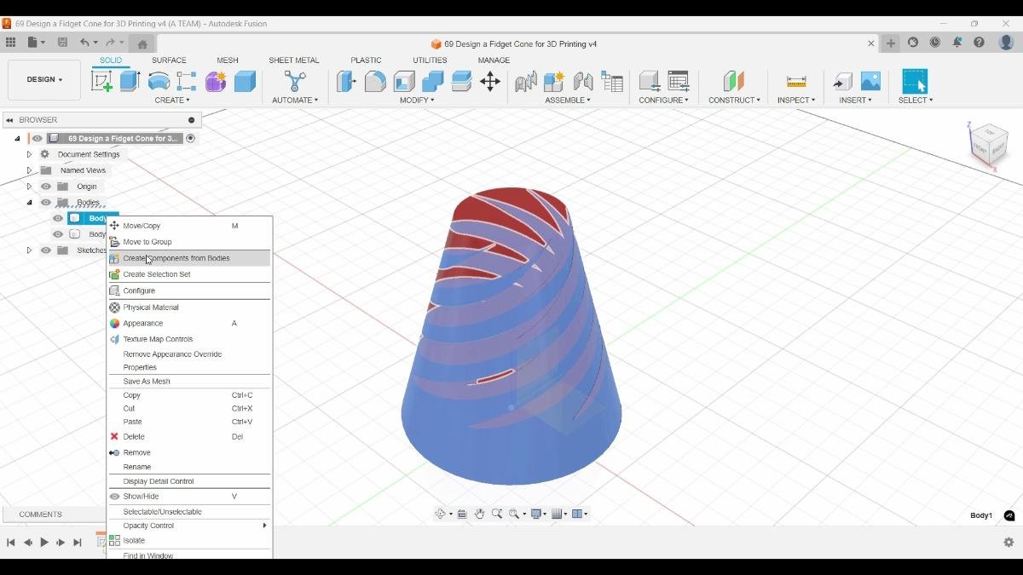This screenshot has height=575, width=1023.
Task: Open the DESIGN workspace dropdown
Action: [x=44, y=80]
